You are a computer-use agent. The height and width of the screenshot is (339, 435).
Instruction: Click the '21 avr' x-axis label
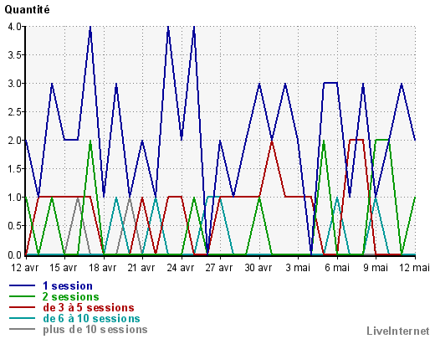(141, 268)
